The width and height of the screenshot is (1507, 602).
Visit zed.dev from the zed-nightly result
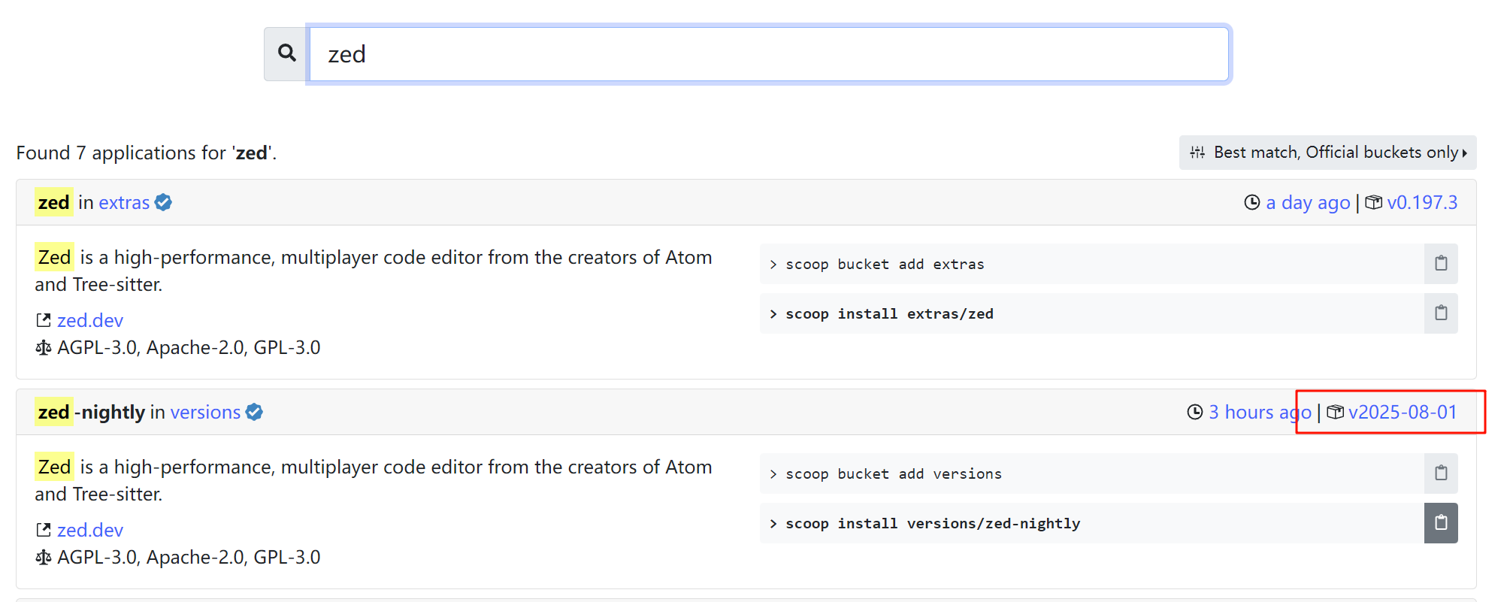(x=90, y=531)
